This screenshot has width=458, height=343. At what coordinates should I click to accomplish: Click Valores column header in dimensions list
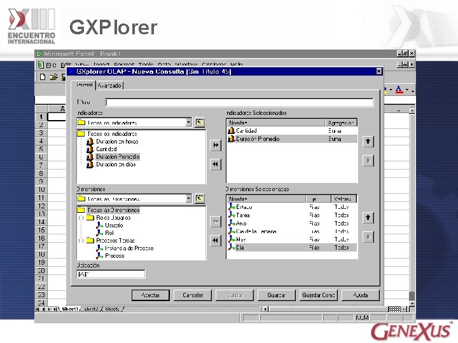coord(343,199)
